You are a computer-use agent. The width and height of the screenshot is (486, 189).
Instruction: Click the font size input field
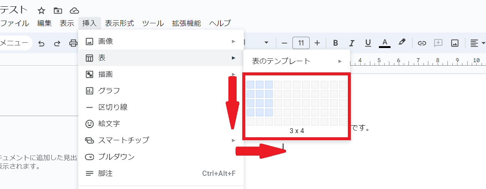tap(301, 43)
